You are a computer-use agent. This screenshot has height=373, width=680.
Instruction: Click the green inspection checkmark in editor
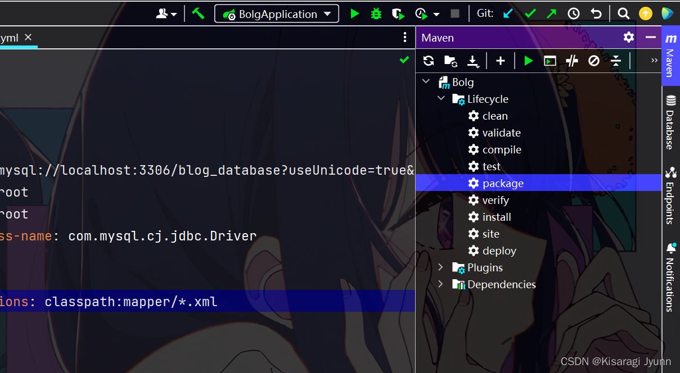(404, 60)
